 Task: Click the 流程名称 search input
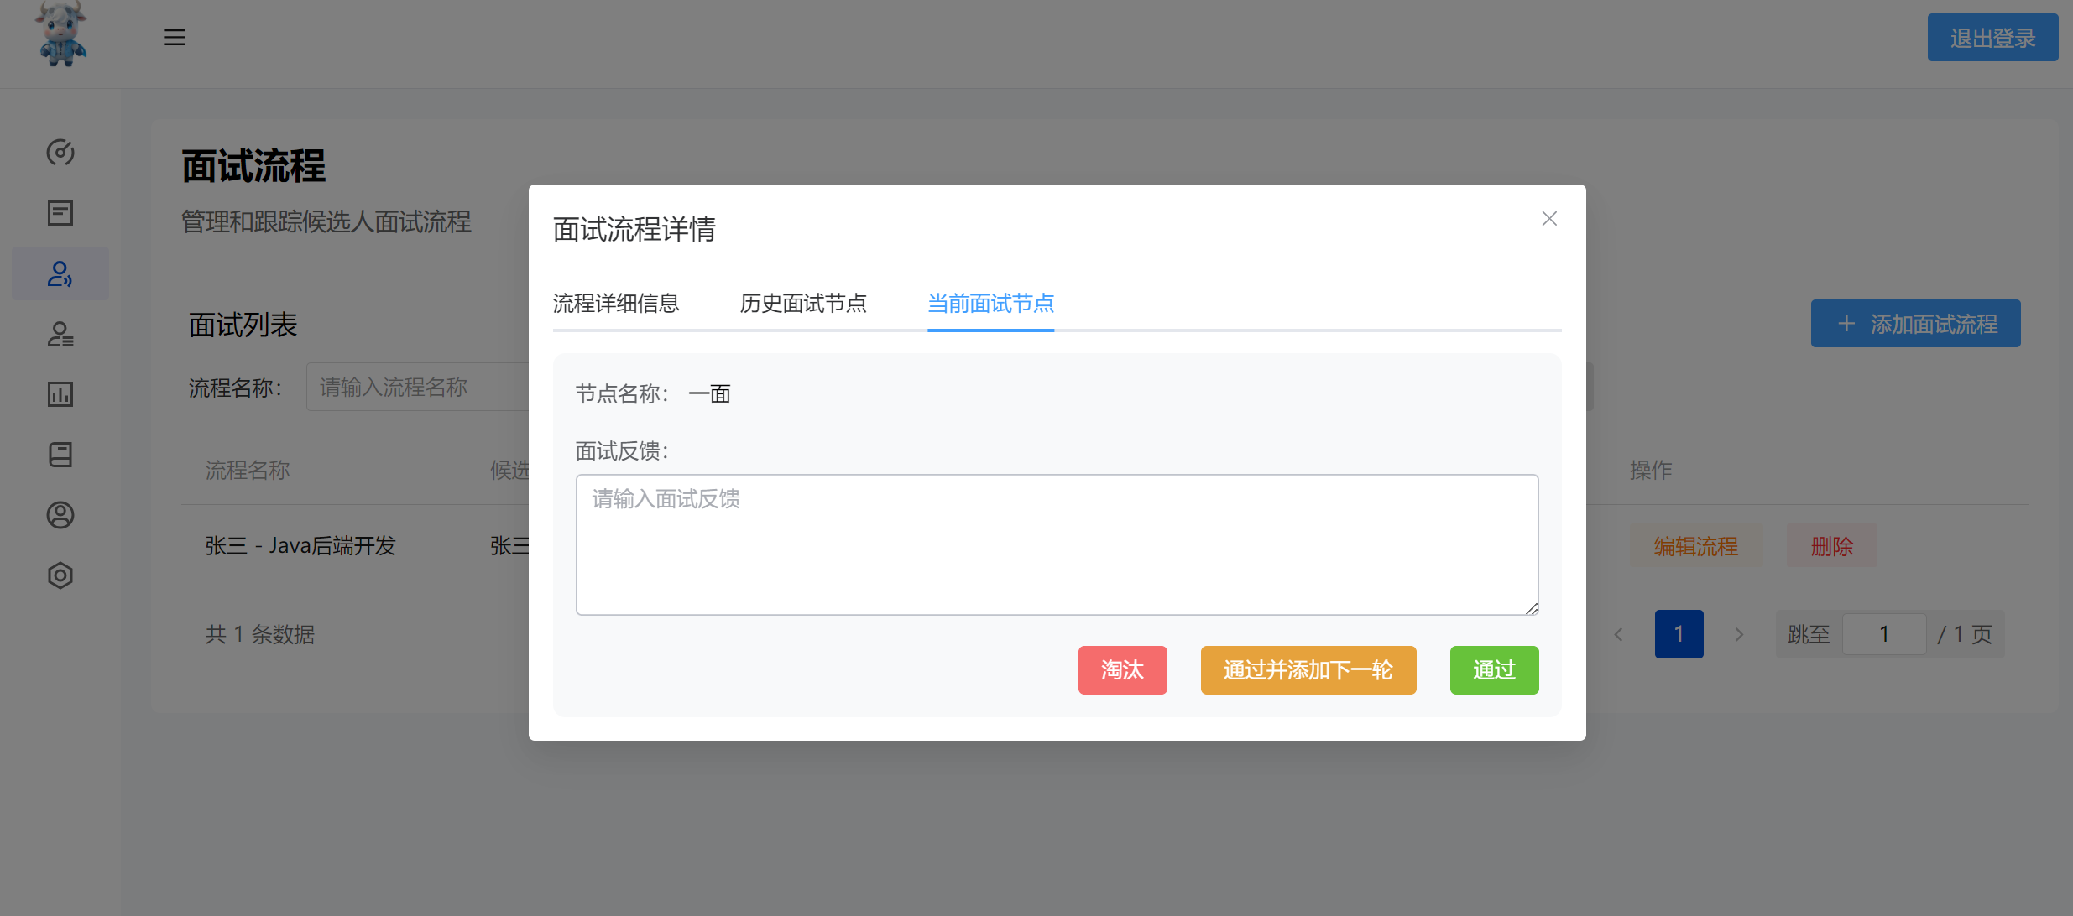(417, 387)
